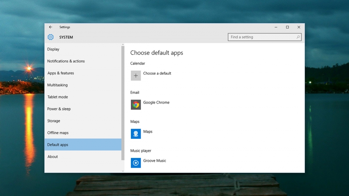Open the About page
The height and width of the screenshot is (196, 349).
pyautogui.click(x=83, y=157)
